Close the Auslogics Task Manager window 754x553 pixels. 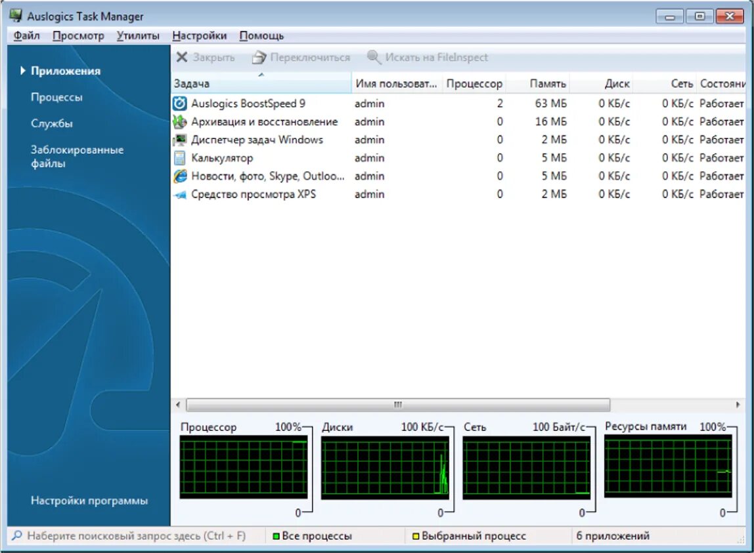tap(730, 17)
